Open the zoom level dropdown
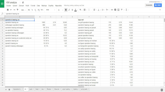The width and height of the screenshot is (165, 92). point(23,10)
